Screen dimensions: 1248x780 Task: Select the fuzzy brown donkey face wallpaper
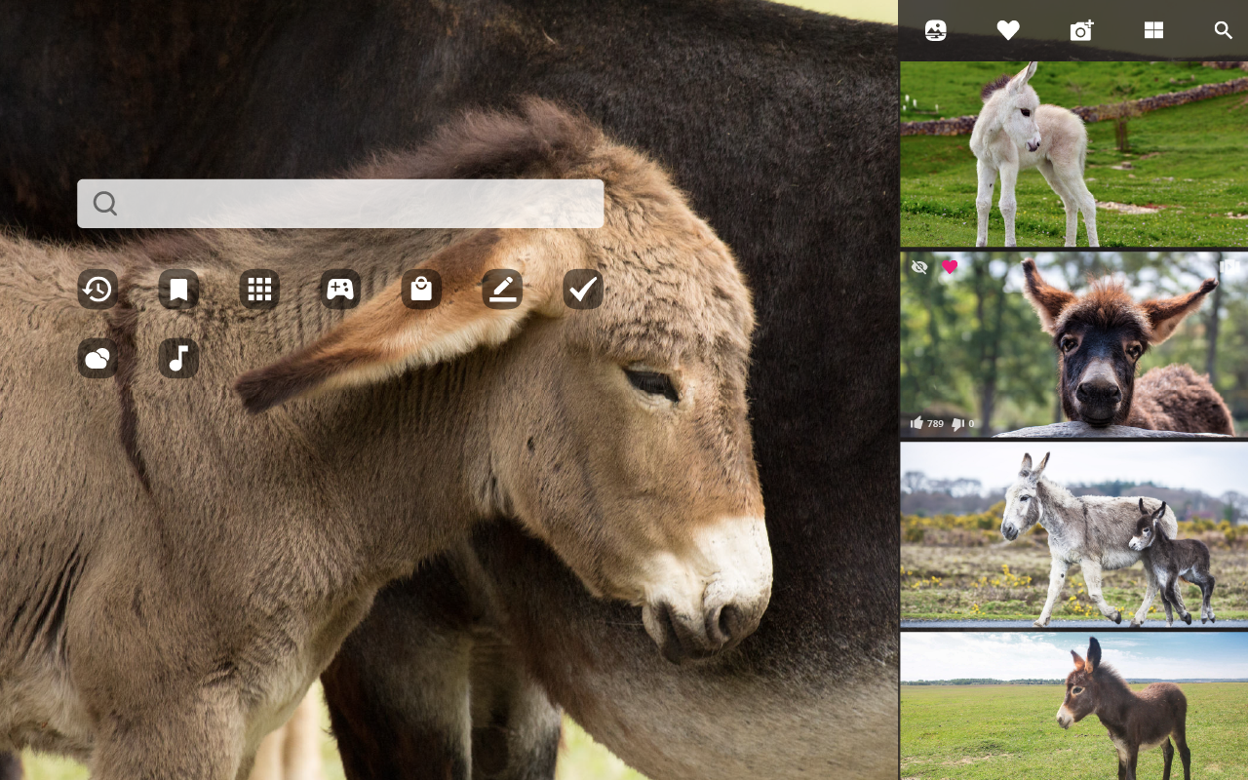point(1073,344)
